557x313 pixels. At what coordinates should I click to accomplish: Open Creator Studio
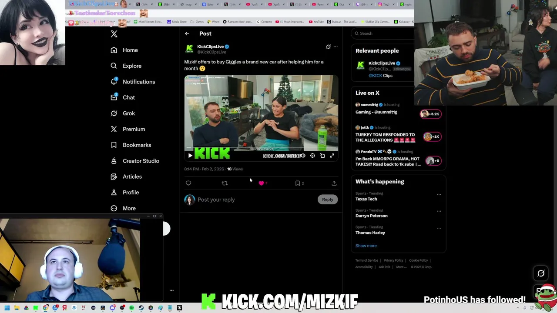(x=135, y=161)
